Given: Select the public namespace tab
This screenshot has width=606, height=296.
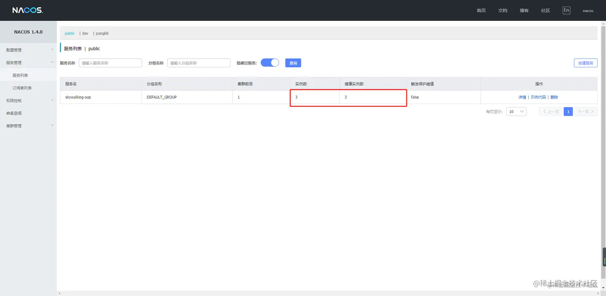Looking at the screenshot, I should (70, 33).
